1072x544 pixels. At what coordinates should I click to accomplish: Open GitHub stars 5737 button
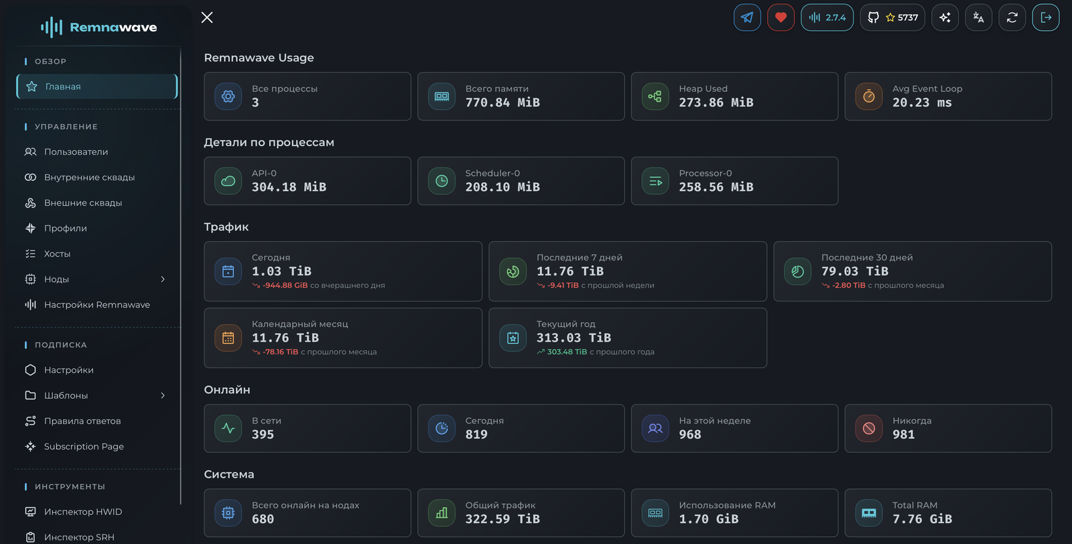(x=892, y=17)
